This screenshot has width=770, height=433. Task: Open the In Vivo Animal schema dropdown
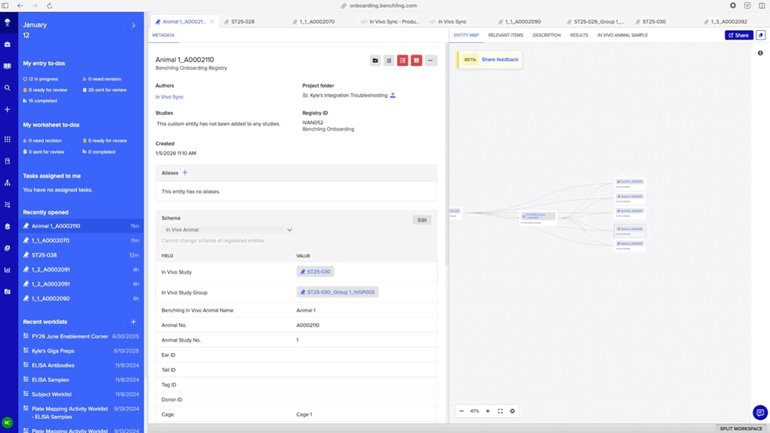(228, 230)
